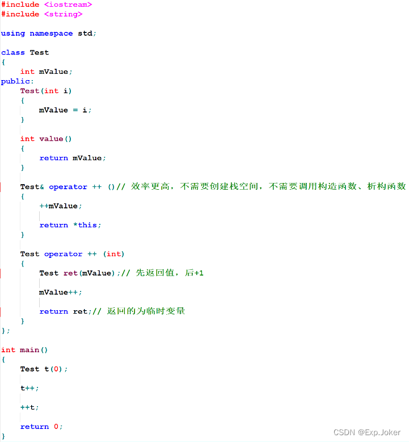Click the int main() function signature
Screen dimensions: 409x442
pyautogui.click(x=25, y=350)
